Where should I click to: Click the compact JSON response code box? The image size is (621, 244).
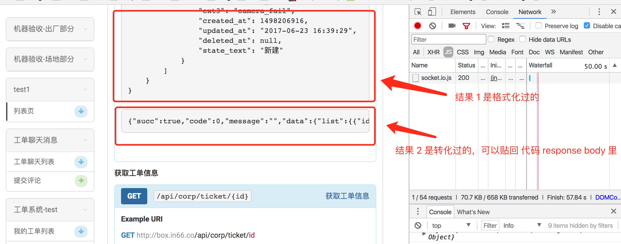[x=245, y=121]
